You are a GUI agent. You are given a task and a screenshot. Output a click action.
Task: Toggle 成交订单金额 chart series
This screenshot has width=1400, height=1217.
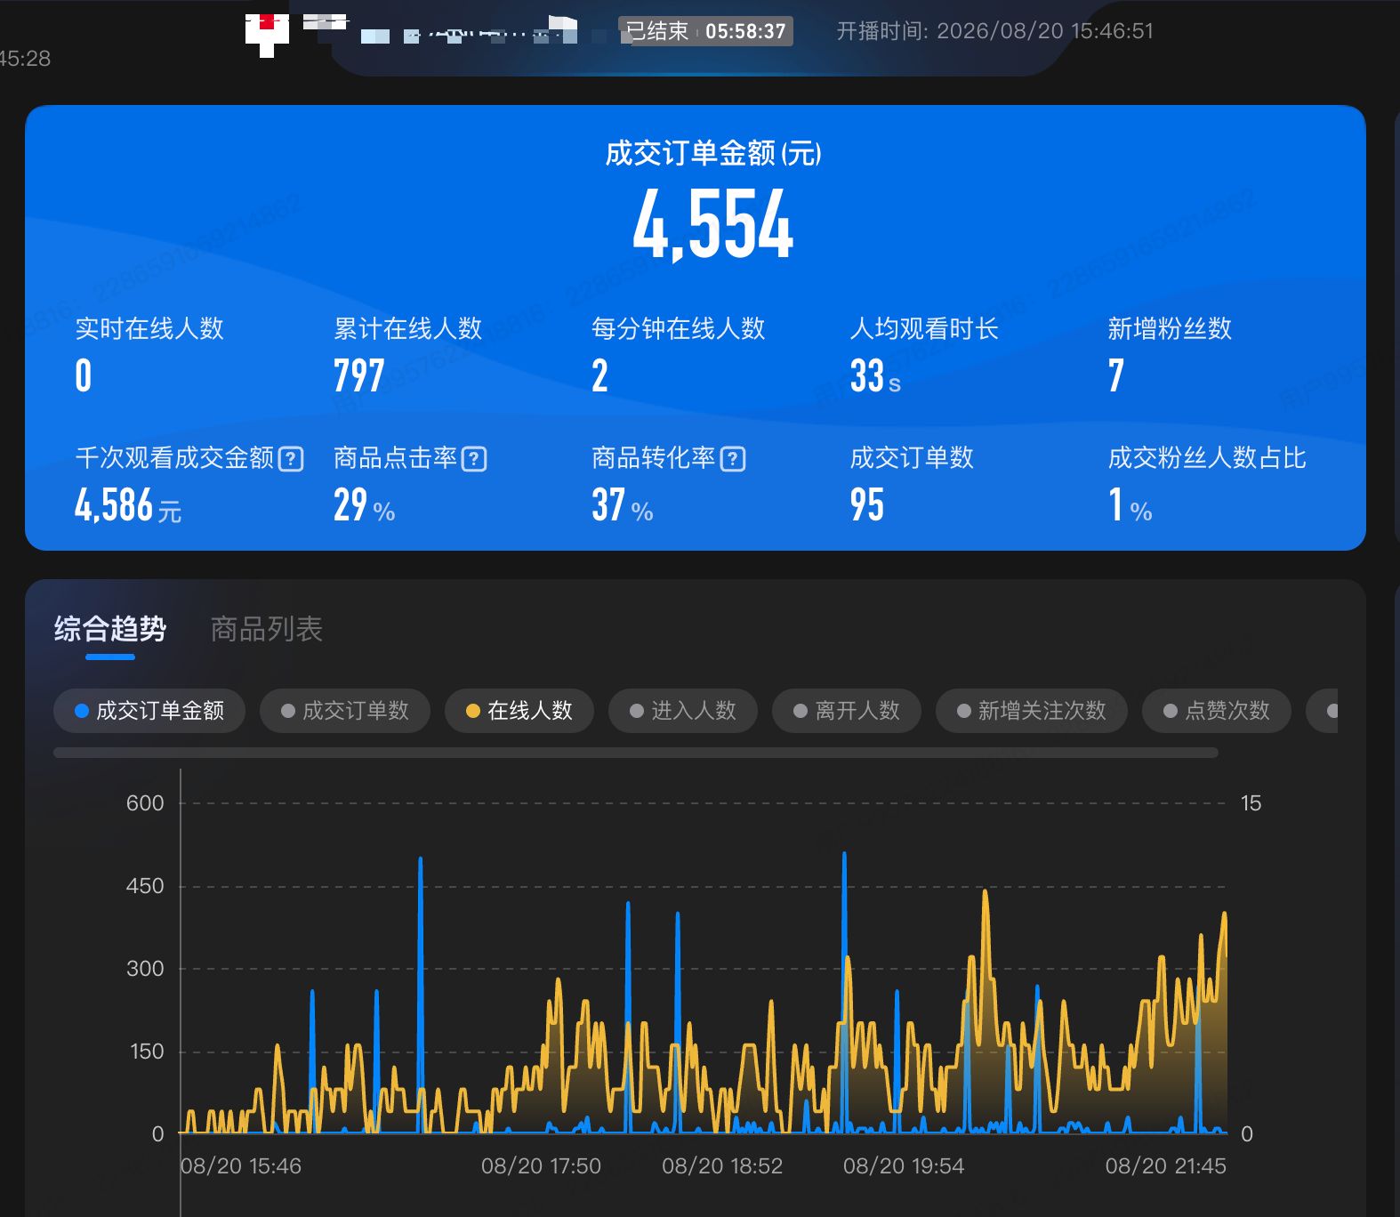pos(149,711)
